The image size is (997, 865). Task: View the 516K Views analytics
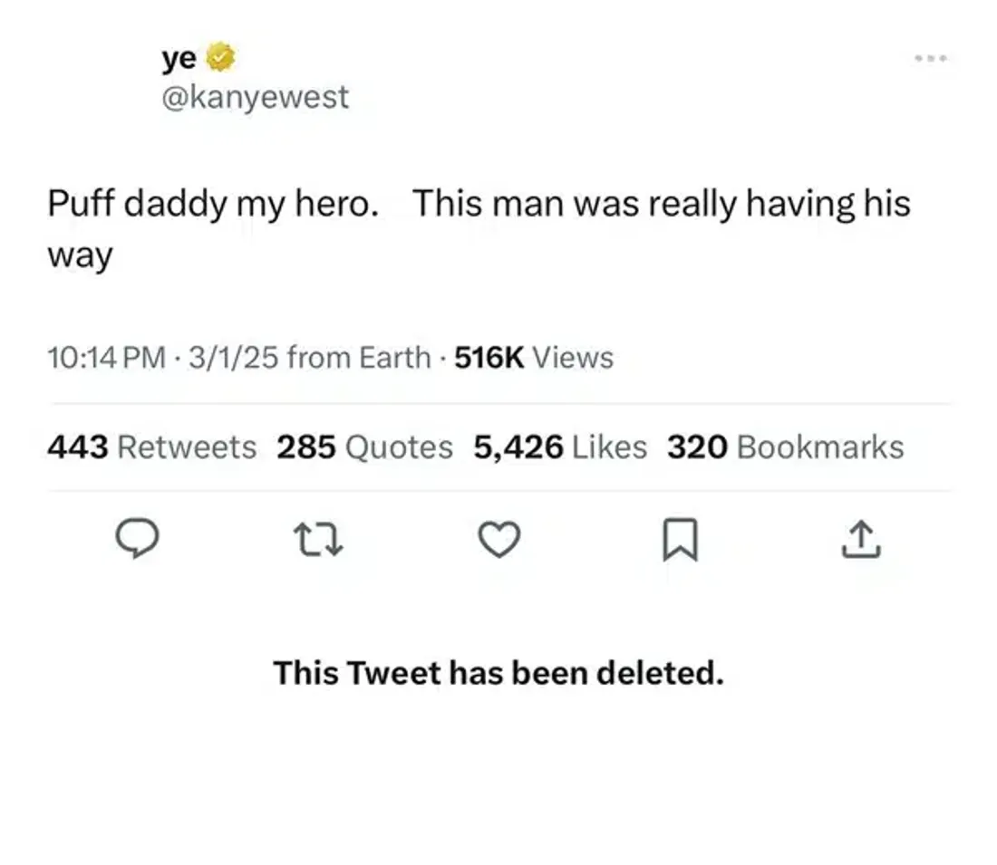[533, 358]
